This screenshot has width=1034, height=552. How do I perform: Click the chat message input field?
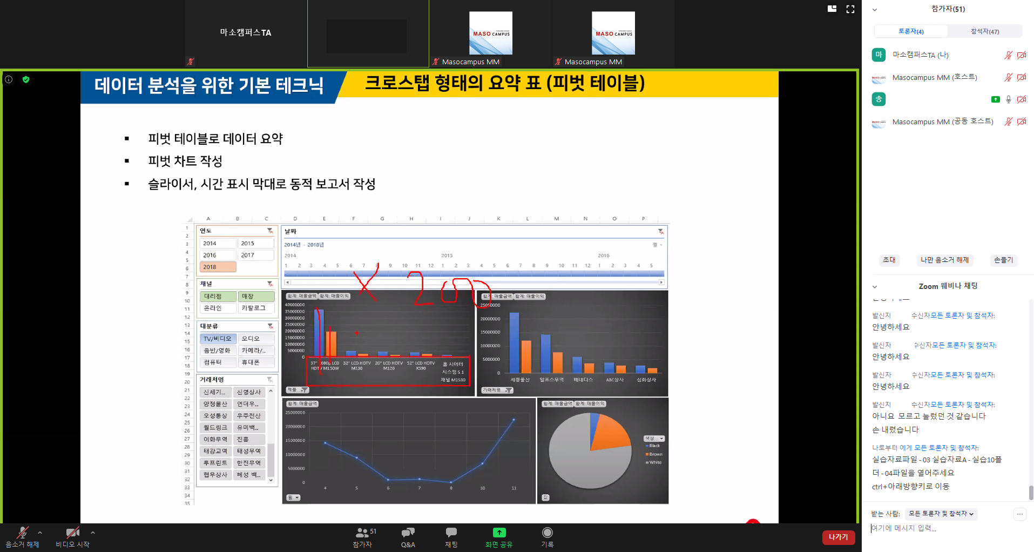pos(940,528)
